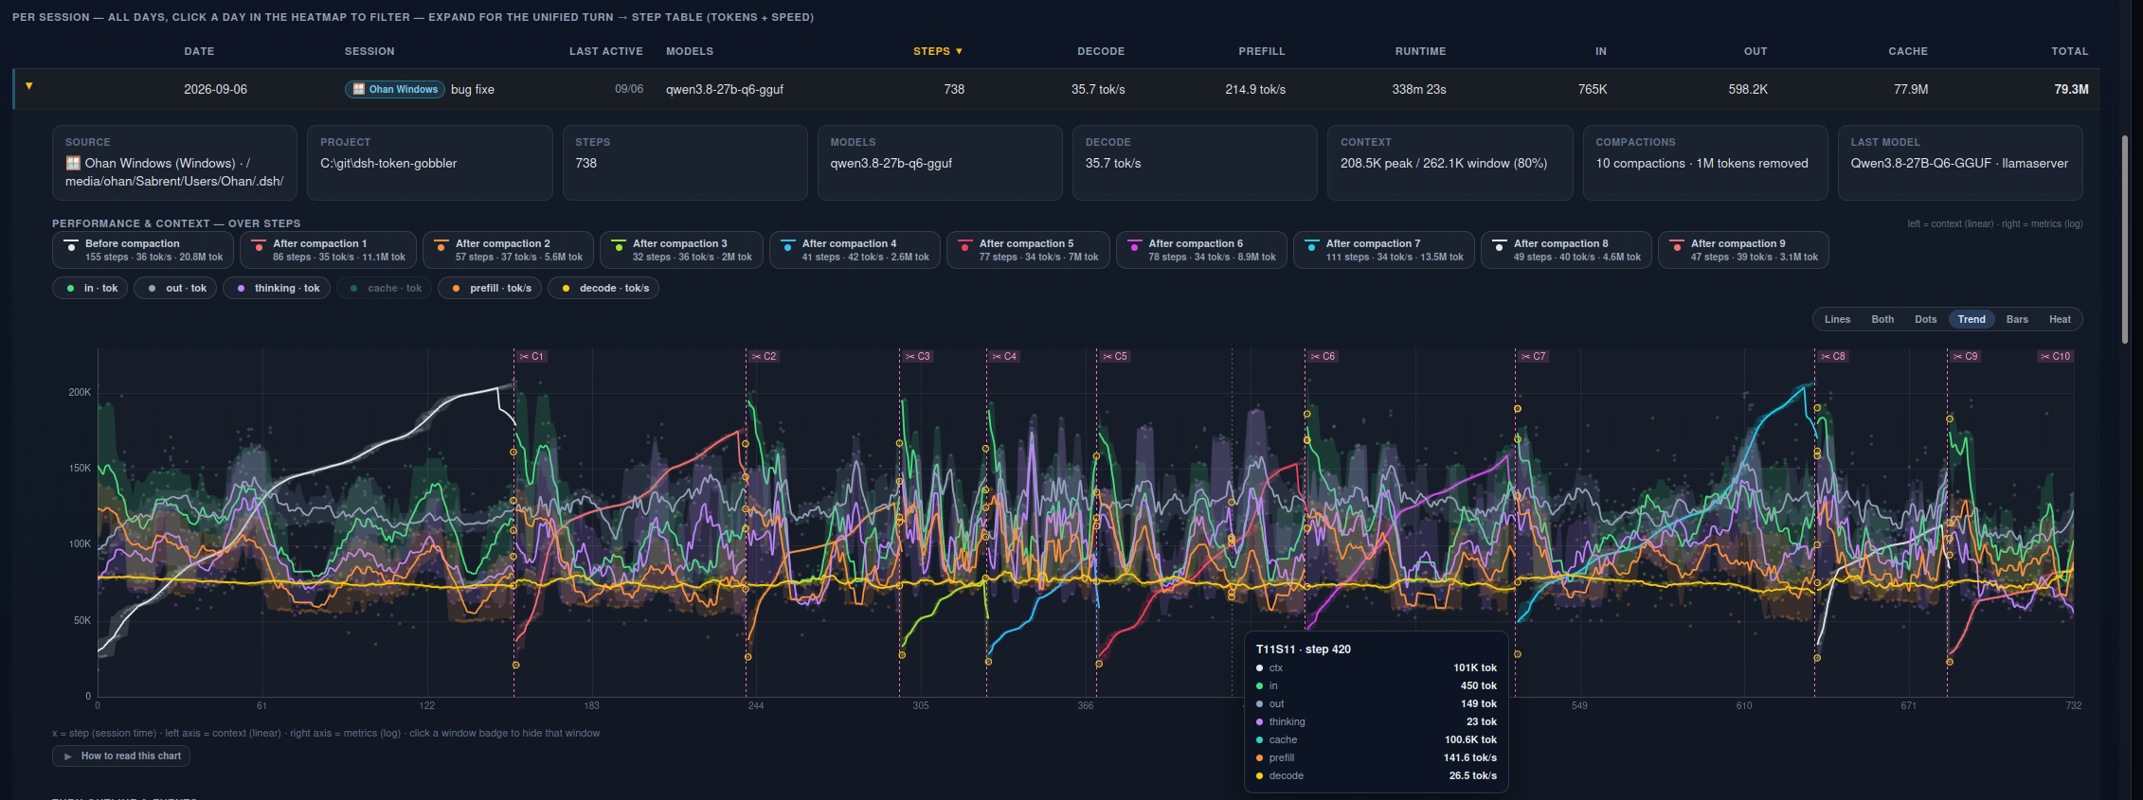Image resolution: width=2143 pixels, height=800 pixels.
Task: Enable the 'cache · tok' series
Action: click(x=385, y=288)
